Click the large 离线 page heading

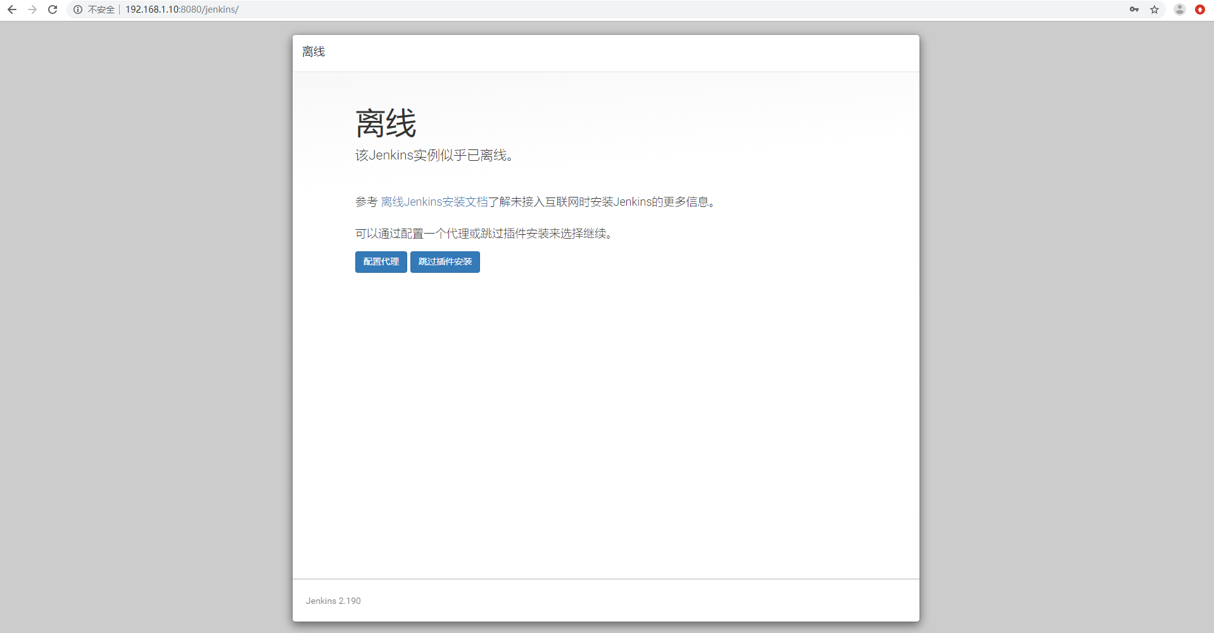point(385,123)
